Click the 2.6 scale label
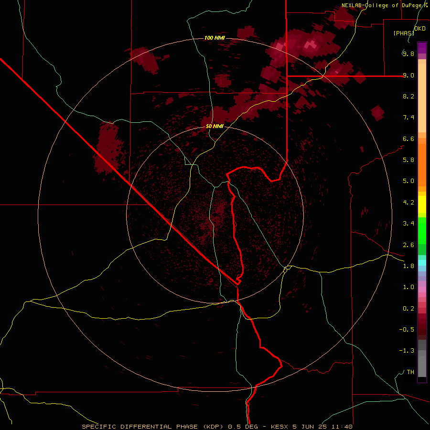430x430 pixels. coord(408,245)
